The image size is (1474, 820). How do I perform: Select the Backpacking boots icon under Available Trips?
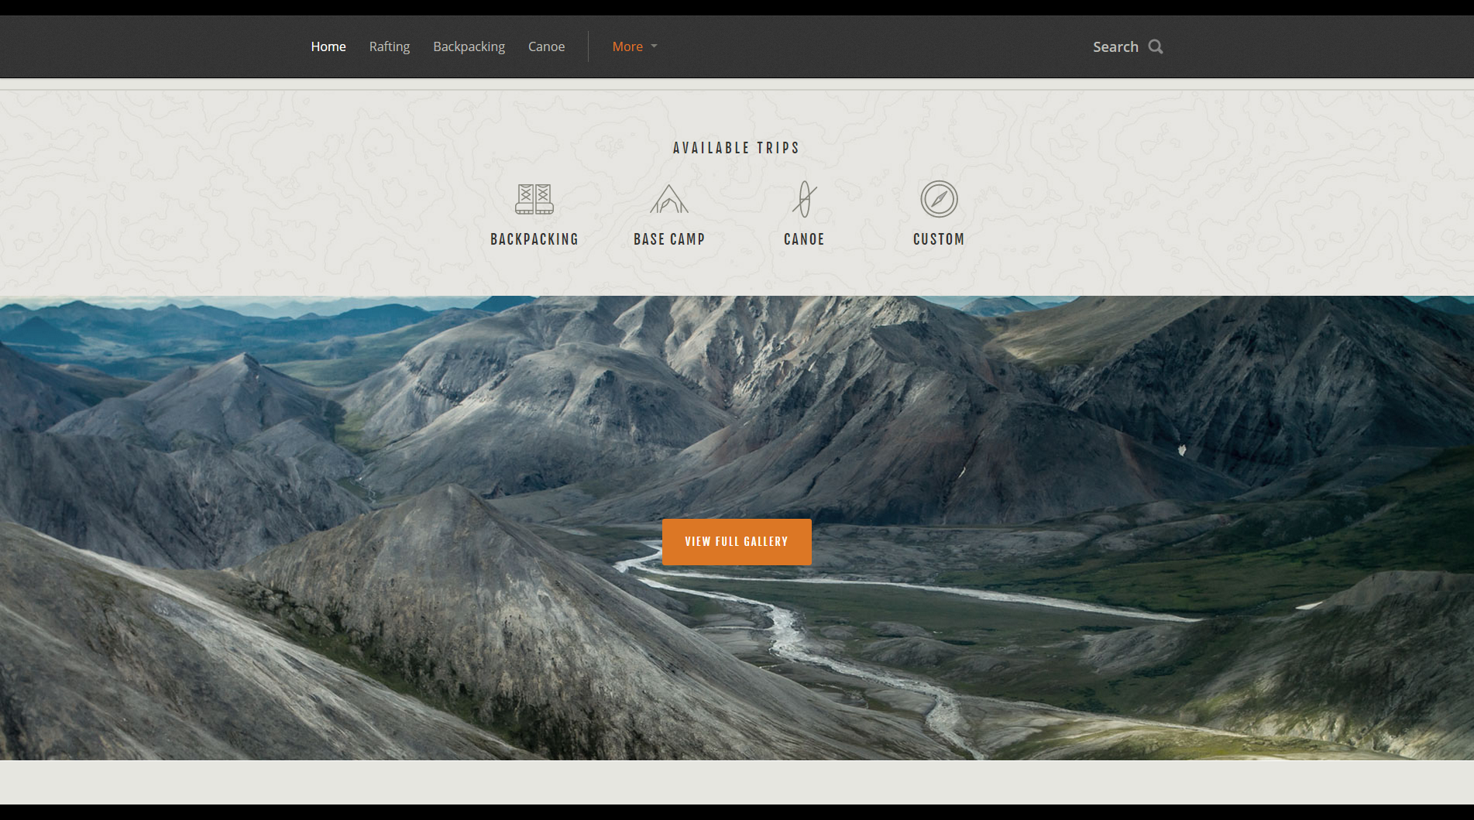[x=534, y=199]
